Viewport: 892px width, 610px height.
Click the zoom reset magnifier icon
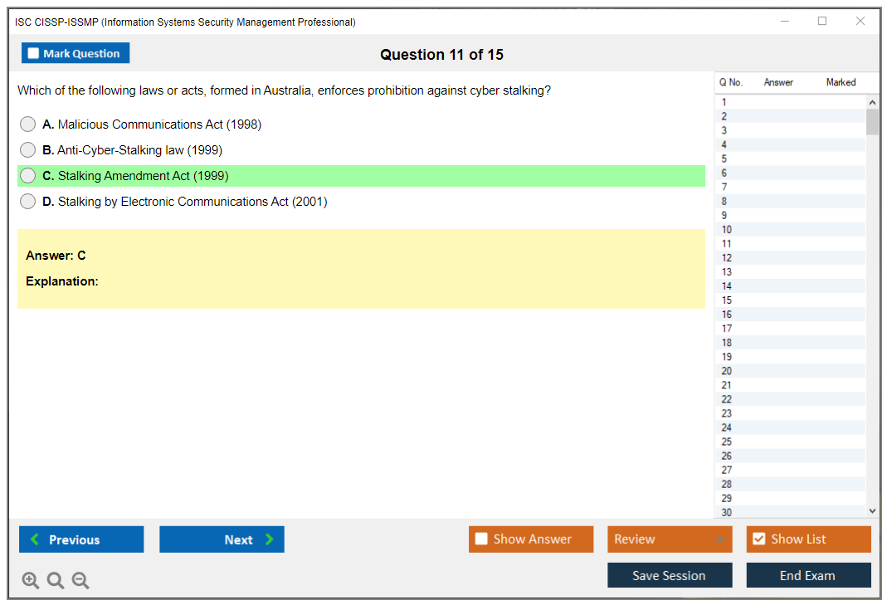[x=56, y=581]
